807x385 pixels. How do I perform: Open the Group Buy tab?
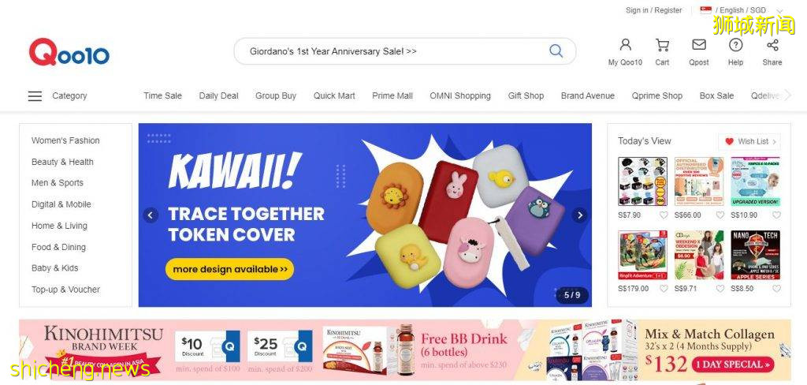click(276, 96)
